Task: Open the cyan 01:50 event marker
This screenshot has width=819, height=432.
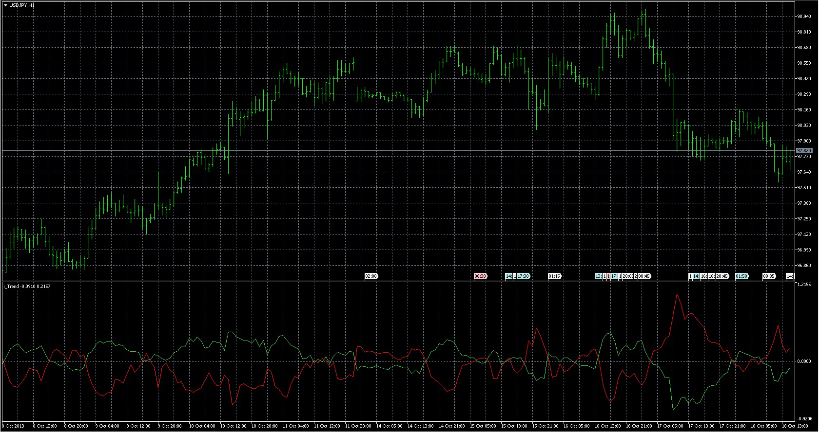Action: coord(741,276)
